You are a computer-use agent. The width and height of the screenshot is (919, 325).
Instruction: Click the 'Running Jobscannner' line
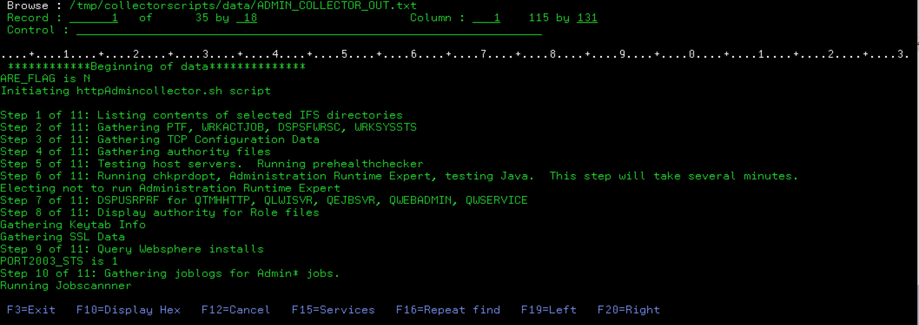(x=66, y=286)
